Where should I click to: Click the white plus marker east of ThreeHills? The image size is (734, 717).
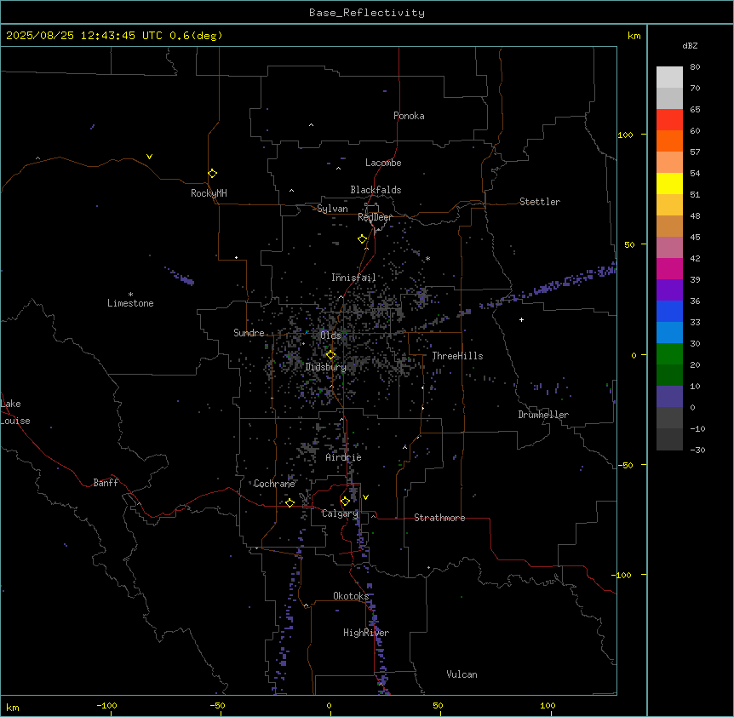(521, 319)
